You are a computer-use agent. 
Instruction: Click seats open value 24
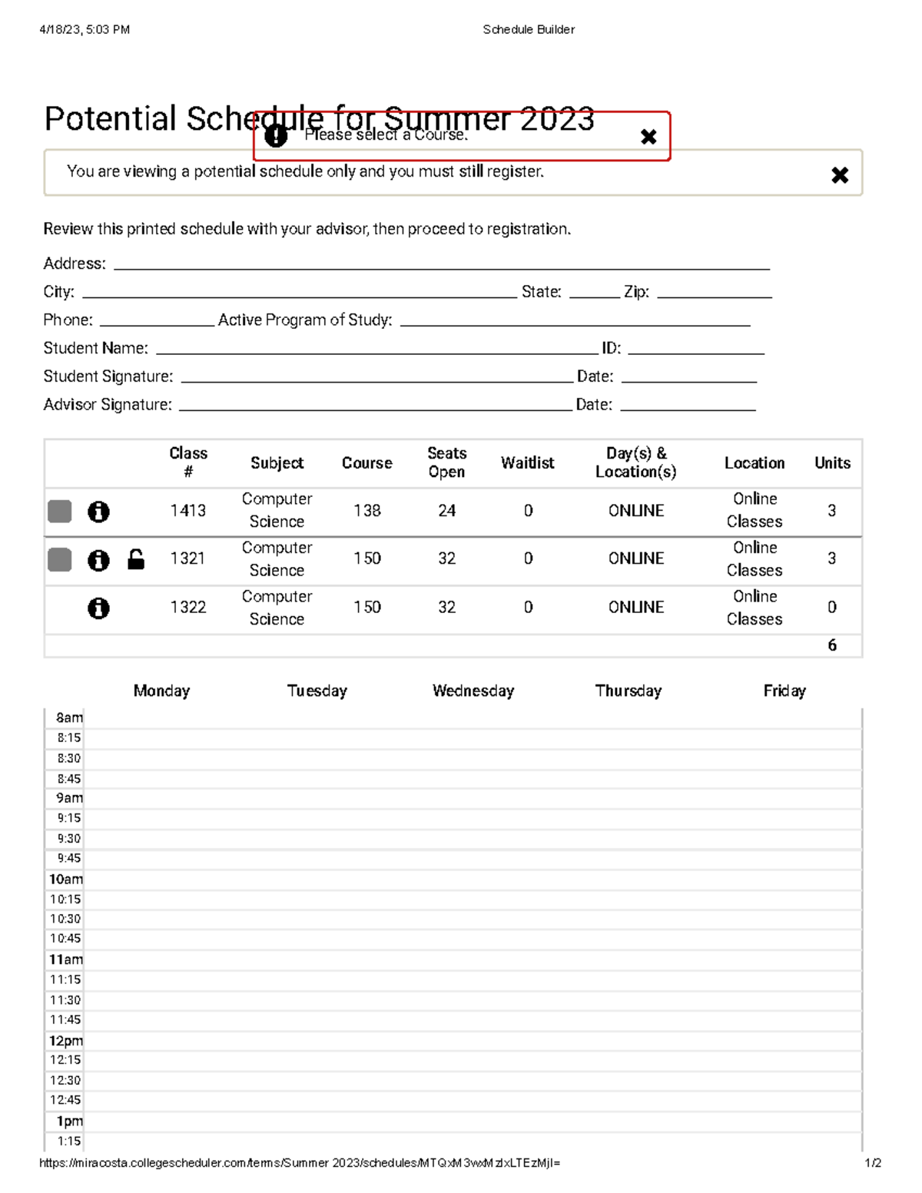[x=447, y=511]
